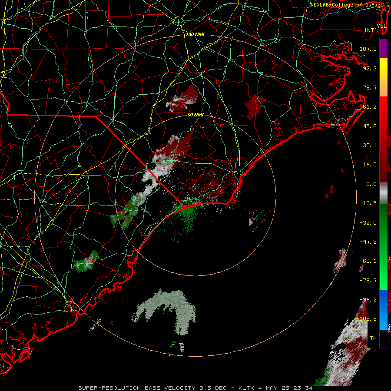Click the 14.5 value on velocity scale
The height and width of the screenshot is (391, 391).
tap(370, 165)
